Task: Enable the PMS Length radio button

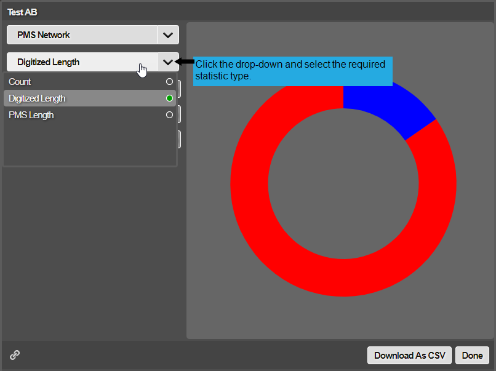Action: [169, 115]
